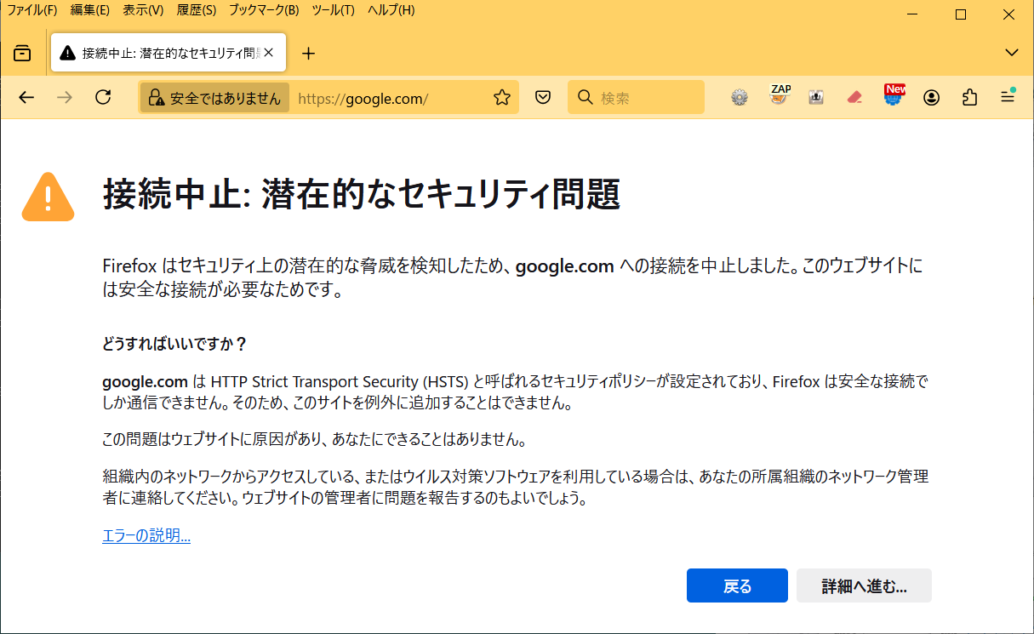The height and width of the screenshot is (634, 1034).
Task: Open a new tab with plus button
Action: [308, 54]
